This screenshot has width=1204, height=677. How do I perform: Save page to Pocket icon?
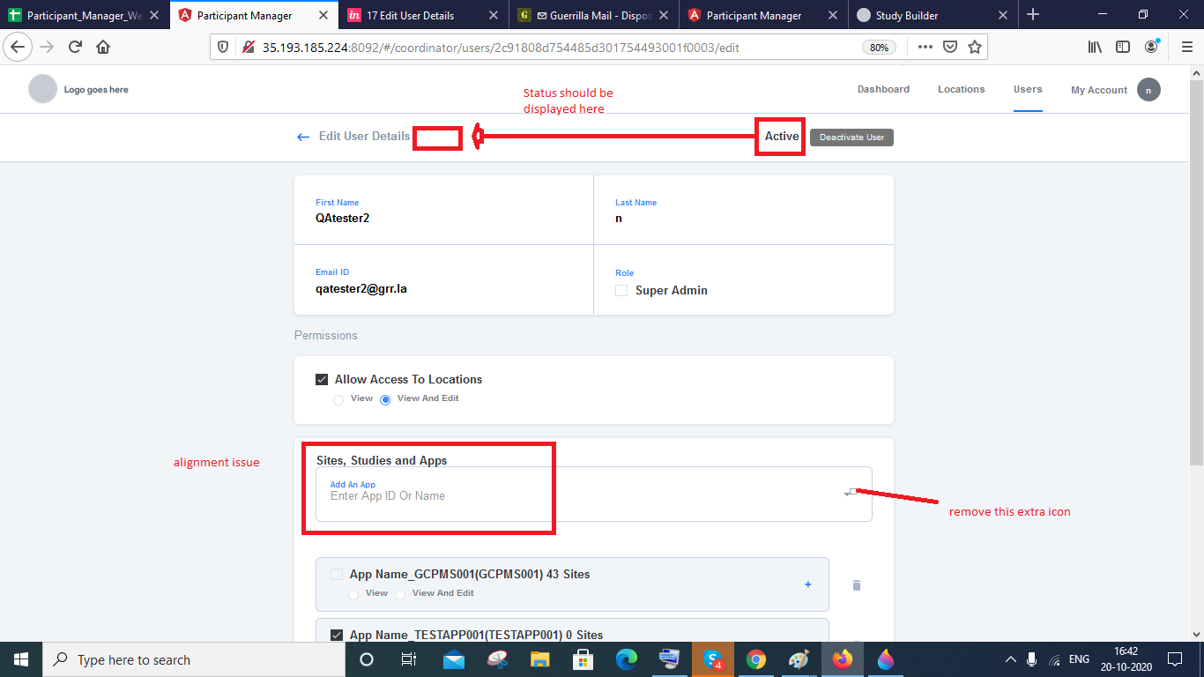950,47
